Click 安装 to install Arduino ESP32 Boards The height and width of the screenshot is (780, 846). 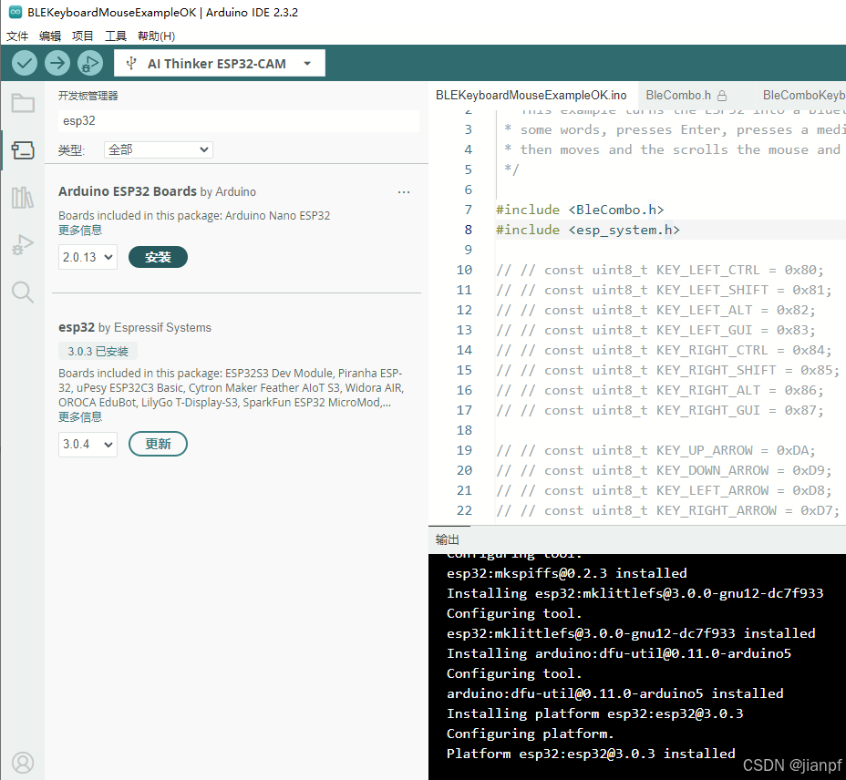point(158,257)
